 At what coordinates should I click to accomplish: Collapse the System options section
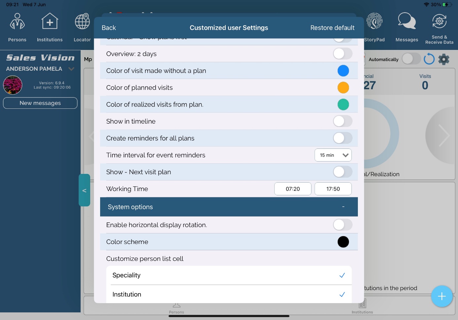[343, 207]
